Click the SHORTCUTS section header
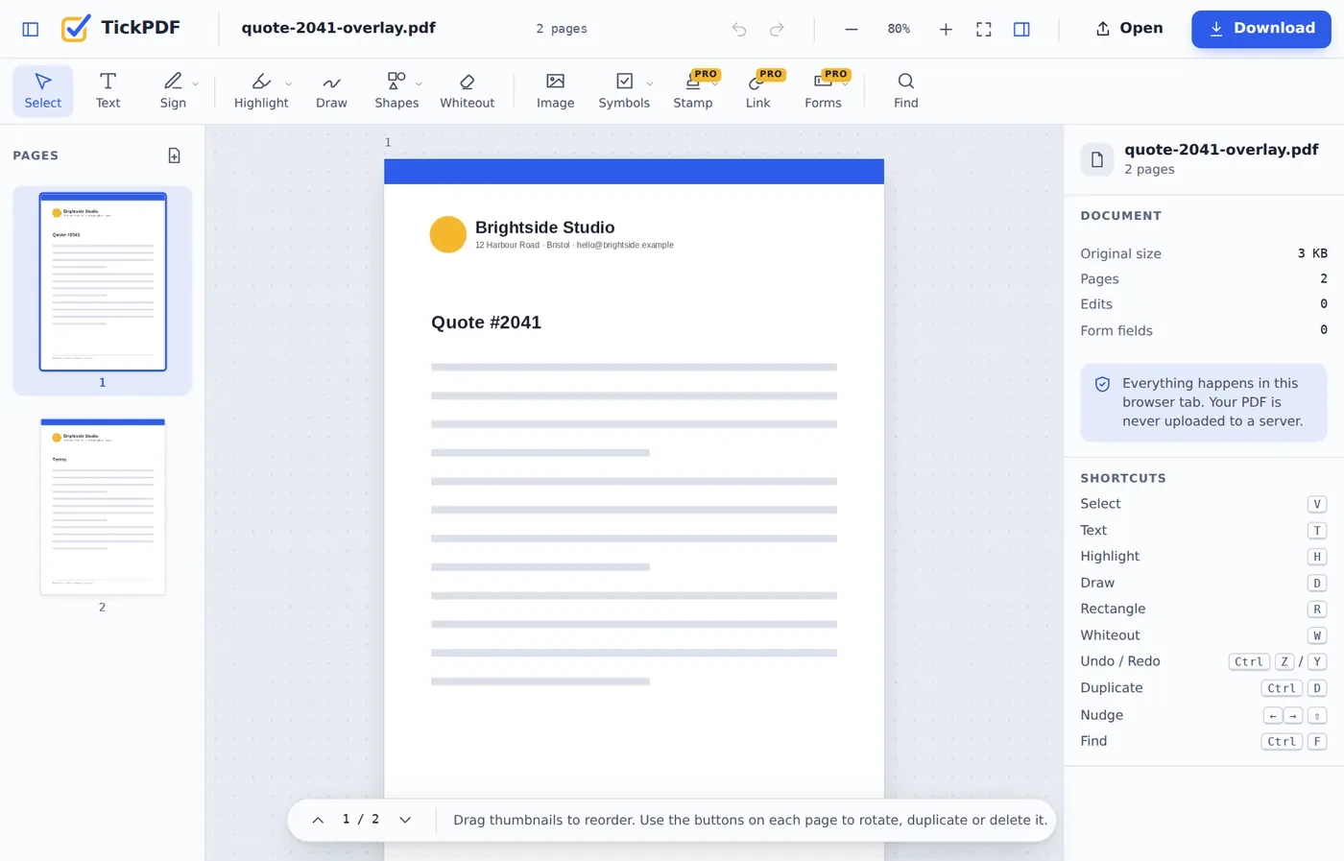 [x=1123, y=478]
